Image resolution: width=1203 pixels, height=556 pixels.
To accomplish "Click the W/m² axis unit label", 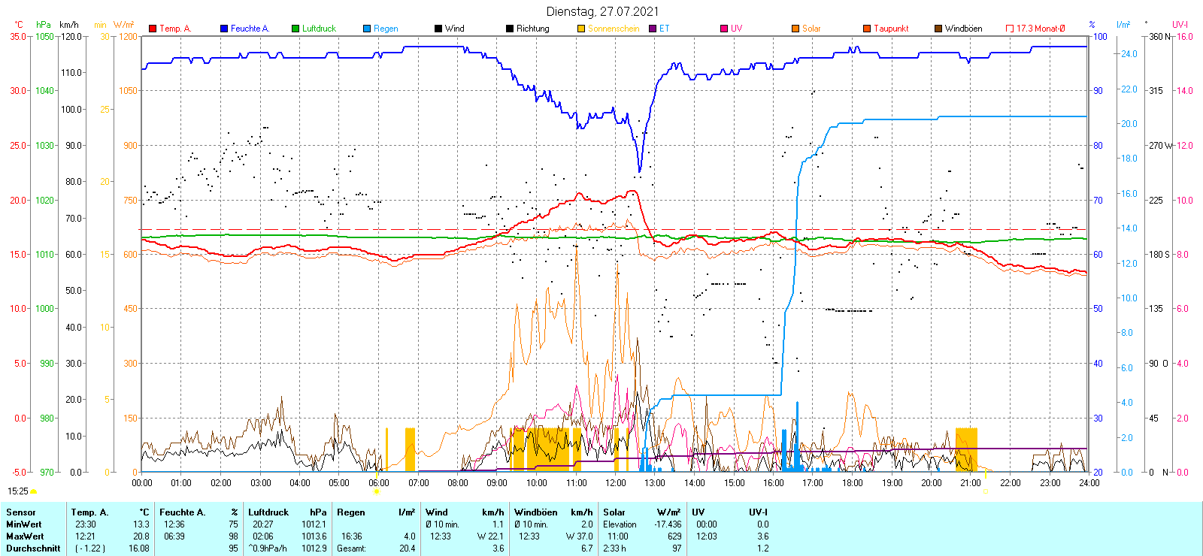I will pos(124,25).
